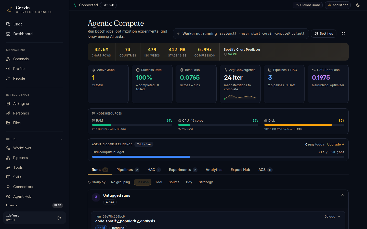Open the People section
The image size is (367, 229).
click(34, 78)
